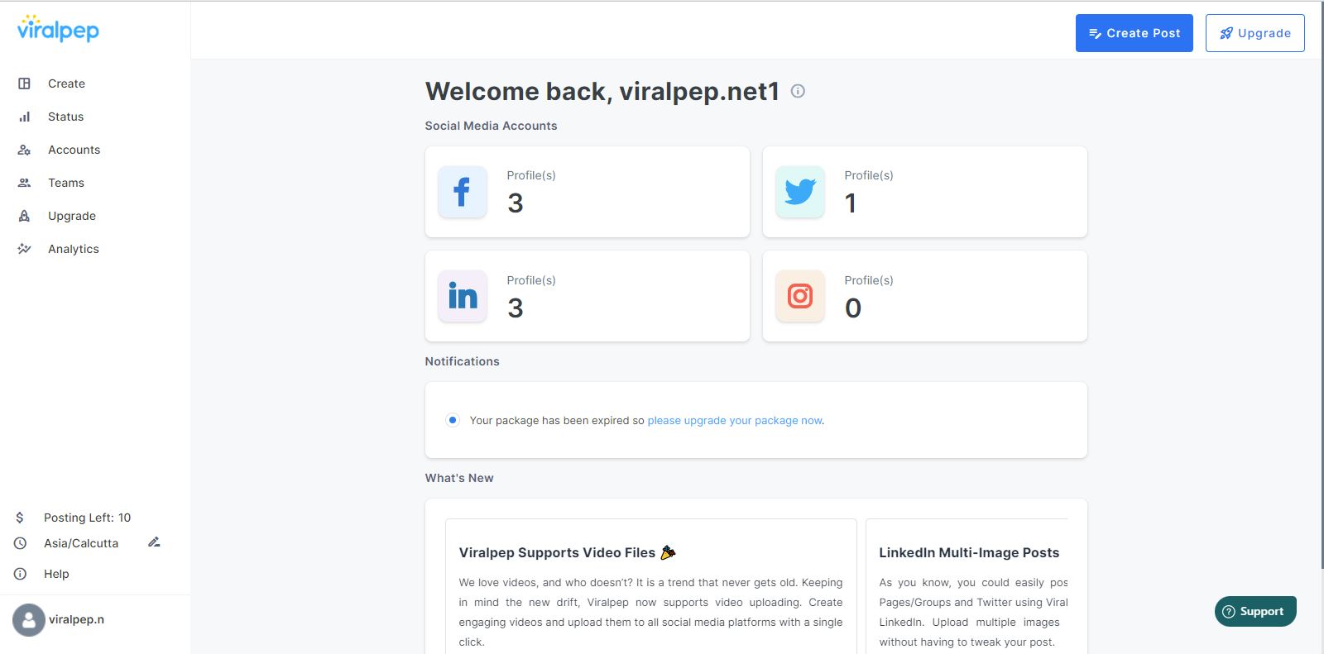Image resolution: width=1324 pixels, height=654 pixels.
Task: Click the Analytics sparkle-chart icon
Action: pos(24,249)
